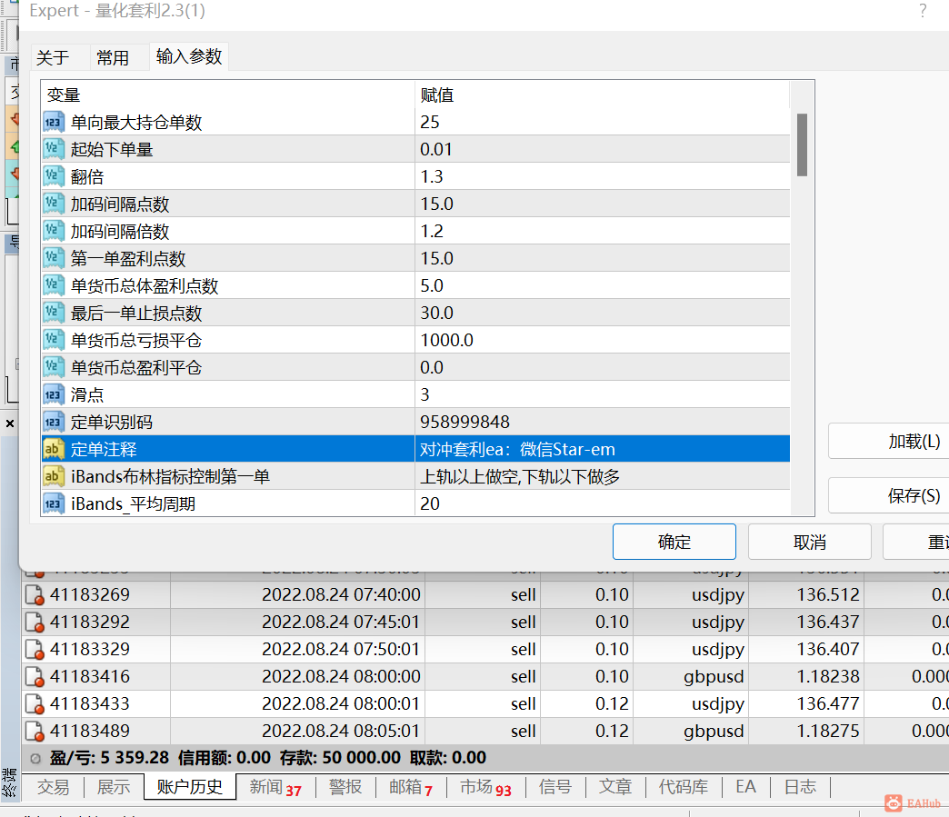
Task: Edit the value 20 for iBands_平均周期
Action: pyautogui.click(x=602, y=503)
